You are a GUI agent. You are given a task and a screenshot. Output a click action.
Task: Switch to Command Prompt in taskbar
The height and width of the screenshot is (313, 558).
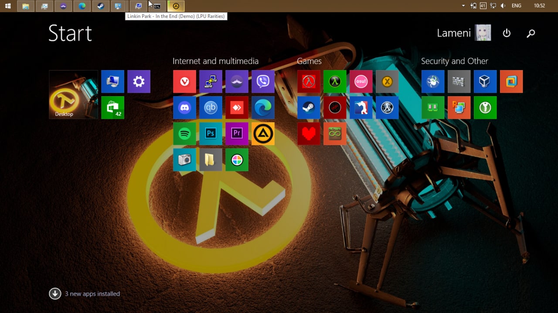(157, 6)
